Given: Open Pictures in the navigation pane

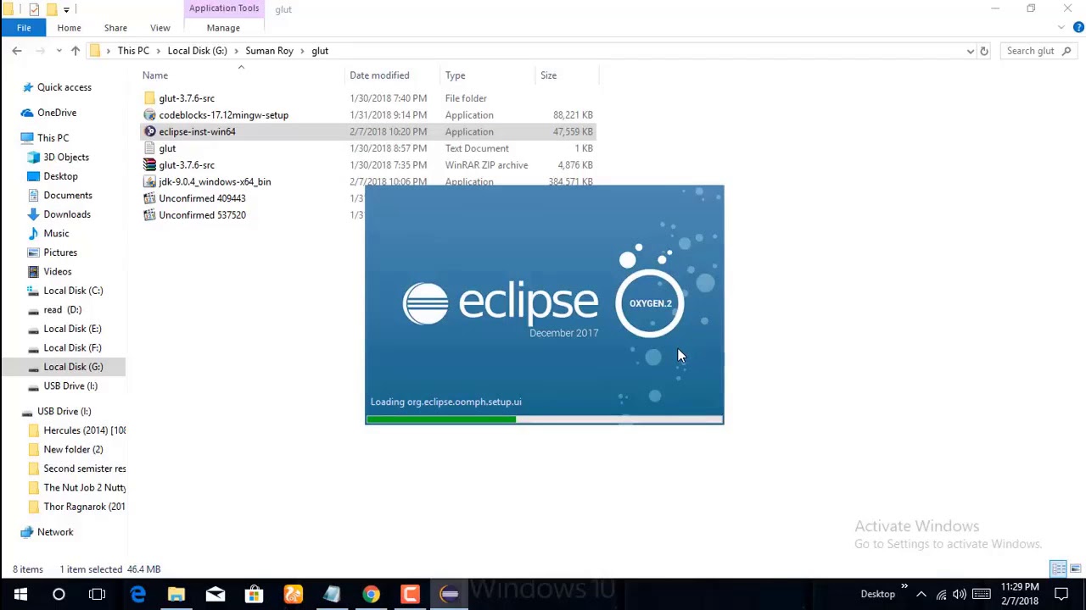Looking at the screenshot, I should pyautogui.click(x=60, y=252).
